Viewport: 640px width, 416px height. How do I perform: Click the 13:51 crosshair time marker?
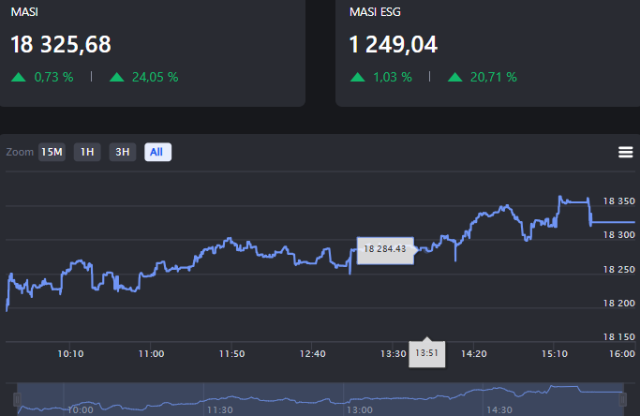coord(426,353)
